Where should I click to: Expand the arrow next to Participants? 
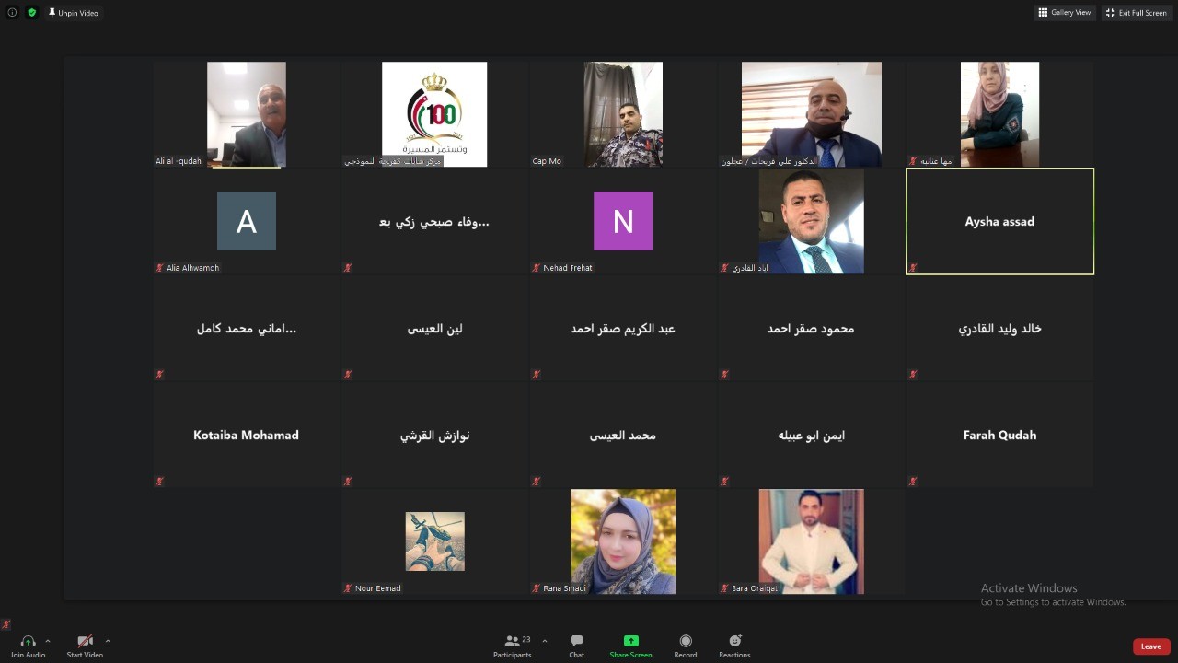[545, 641]
